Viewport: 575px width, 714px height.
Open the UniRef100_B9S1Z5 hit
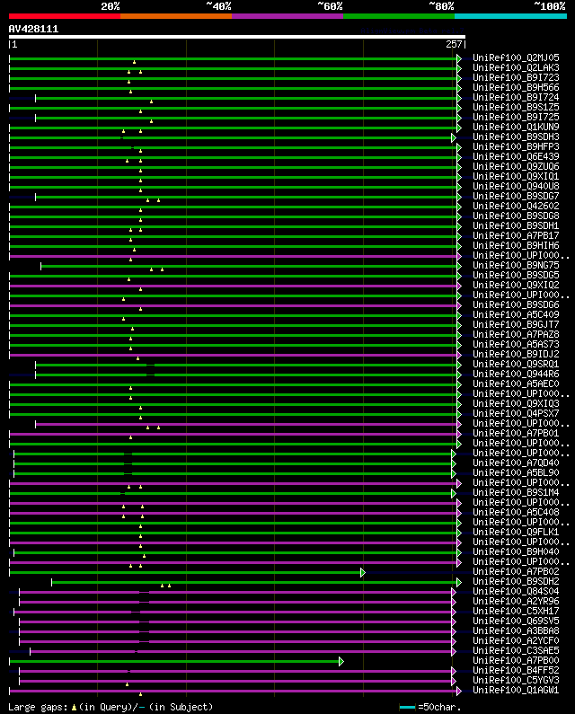click(x=516, y=108)
